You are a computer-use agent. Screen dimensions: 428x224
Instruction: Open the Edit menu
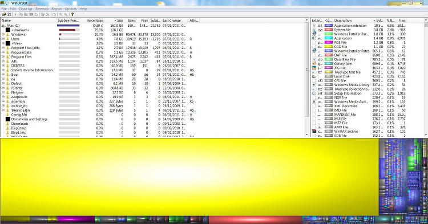coord(13,9)
